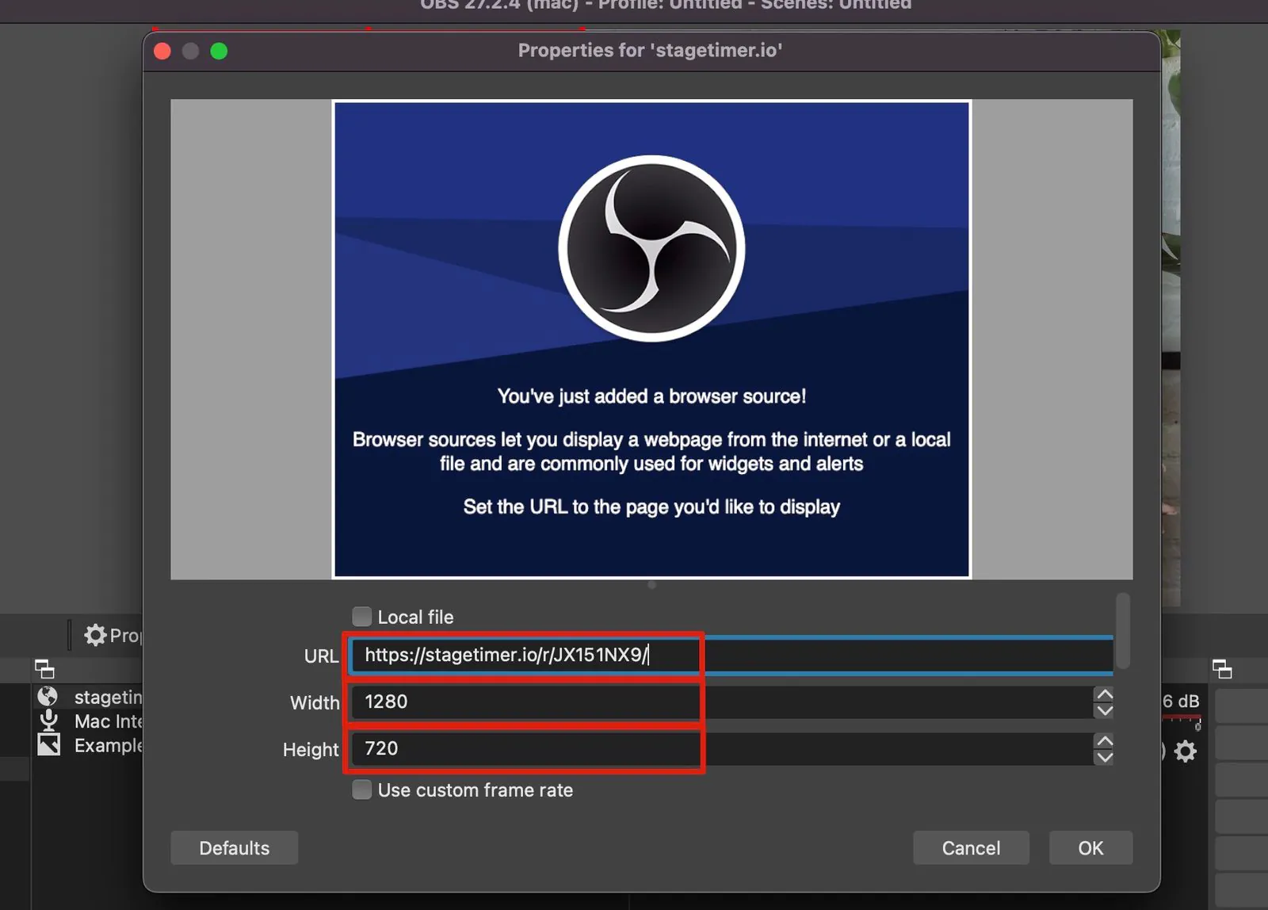The height and width of the screenshot is (910, 1268).
Task: Click the microphone icon for Mac audio input source
Action: tap(49, 721)
